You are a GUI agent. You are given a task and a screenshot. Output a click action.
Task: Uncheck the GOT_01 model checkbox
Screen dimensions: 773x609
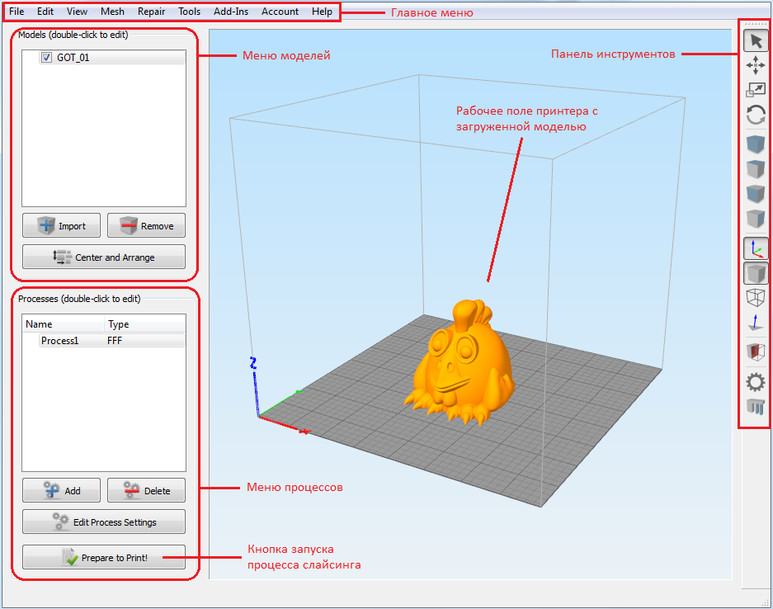point(46,58)
